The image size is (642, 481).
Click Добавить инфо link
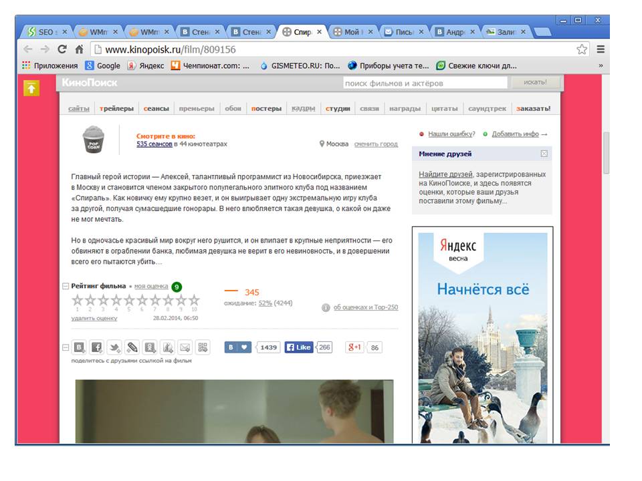coord(515,134)
